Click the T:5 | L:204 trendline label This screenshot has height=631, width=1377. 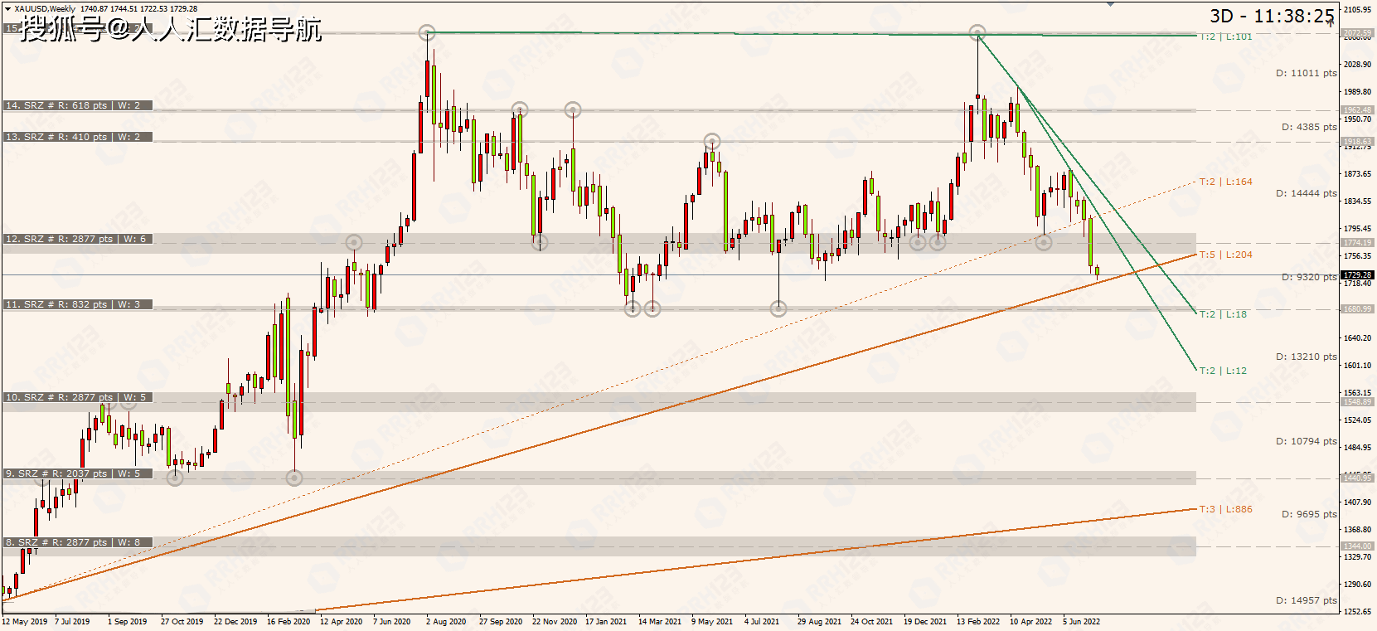coord(1226,255)
